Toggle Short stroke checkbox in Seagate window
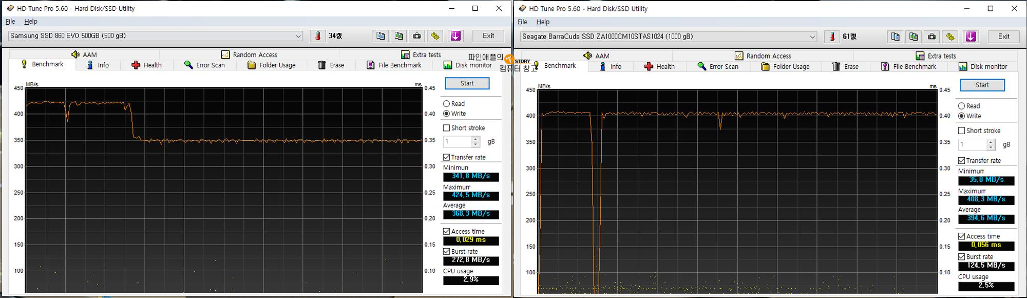Screen dimensions: 1027x298 [961, 131]
